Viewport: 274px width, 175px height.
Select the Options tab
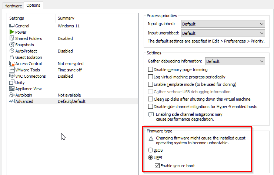[33, 5]
